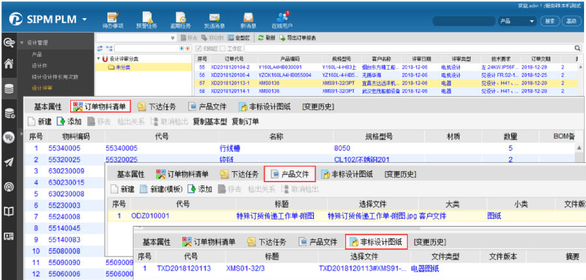
Task: Open the 非标设计图纸 tab in bottom panel
Action: pos(375,242)
